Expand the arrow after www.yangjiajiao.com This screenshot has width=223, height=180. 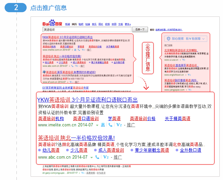coord(186,90)
